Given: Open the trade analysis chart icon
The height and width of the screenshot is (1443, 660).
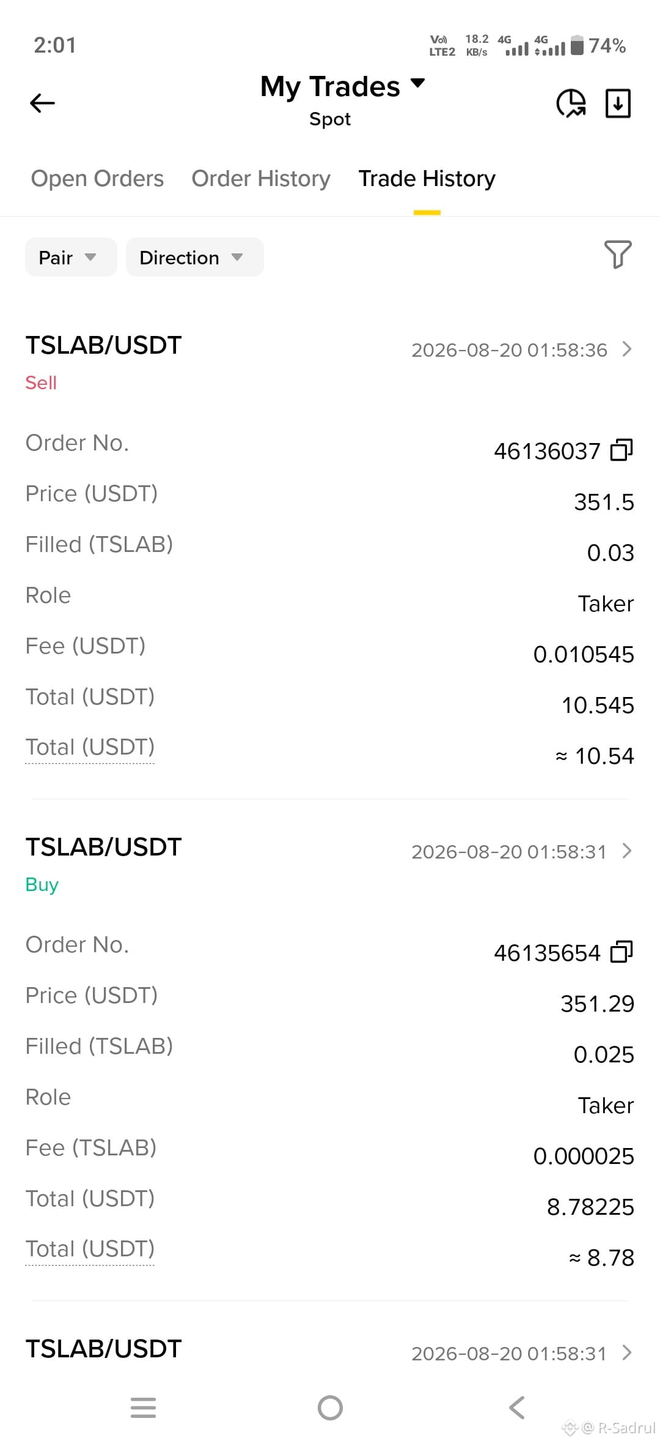Looking at the screenshot, I should coord(571,103).
